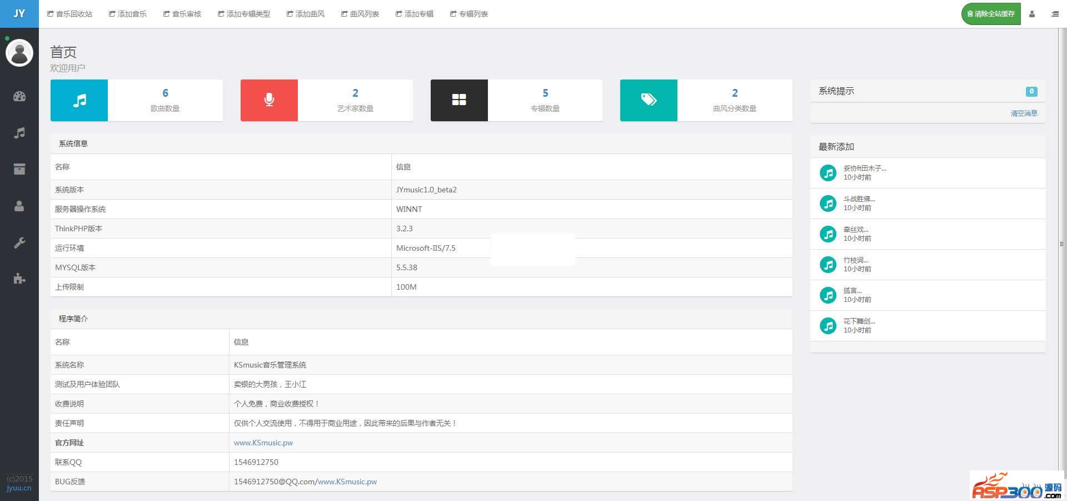Open the 专辑列表 menu item
The width and height of the screenshot is (1067, 501).
tap(469, 14)
